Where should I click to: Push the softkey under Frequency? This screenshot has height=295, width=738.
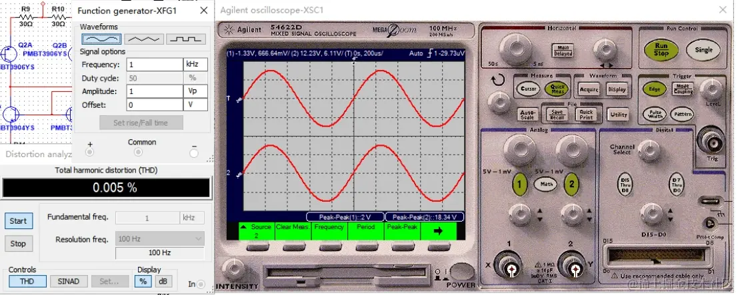[329, 246]
